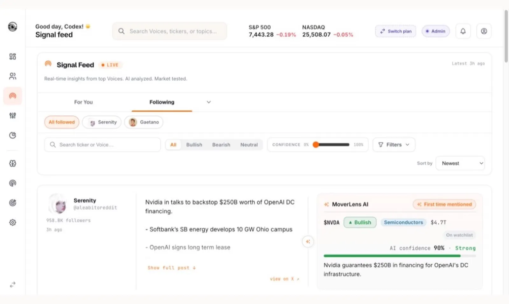Open the brain AI icon in sidebar
509x304 pixels.
(12, 164)
